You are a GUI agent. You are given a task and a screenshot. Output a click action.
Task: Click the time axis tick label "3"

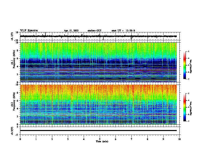point(68,139)
